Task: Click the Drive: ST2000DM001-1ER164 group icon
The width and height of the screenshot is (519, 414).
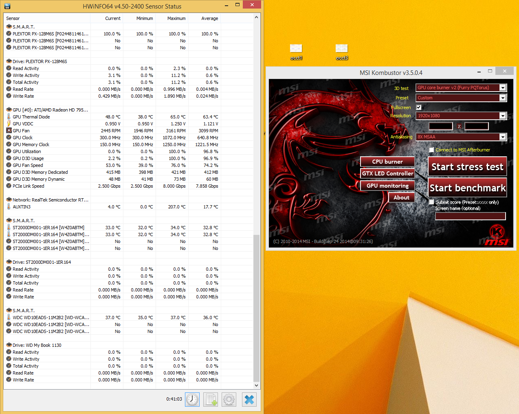Action: point(9,262)
